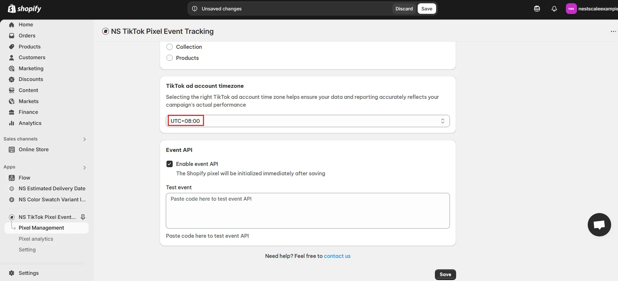Click the Content icon in sidebar

coord(12,90)
